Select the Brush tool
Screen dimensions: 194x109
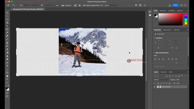7,39
